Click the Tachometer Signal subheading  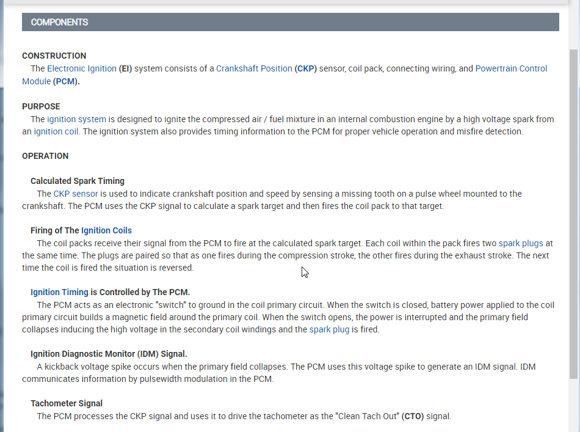click(67, 403)
